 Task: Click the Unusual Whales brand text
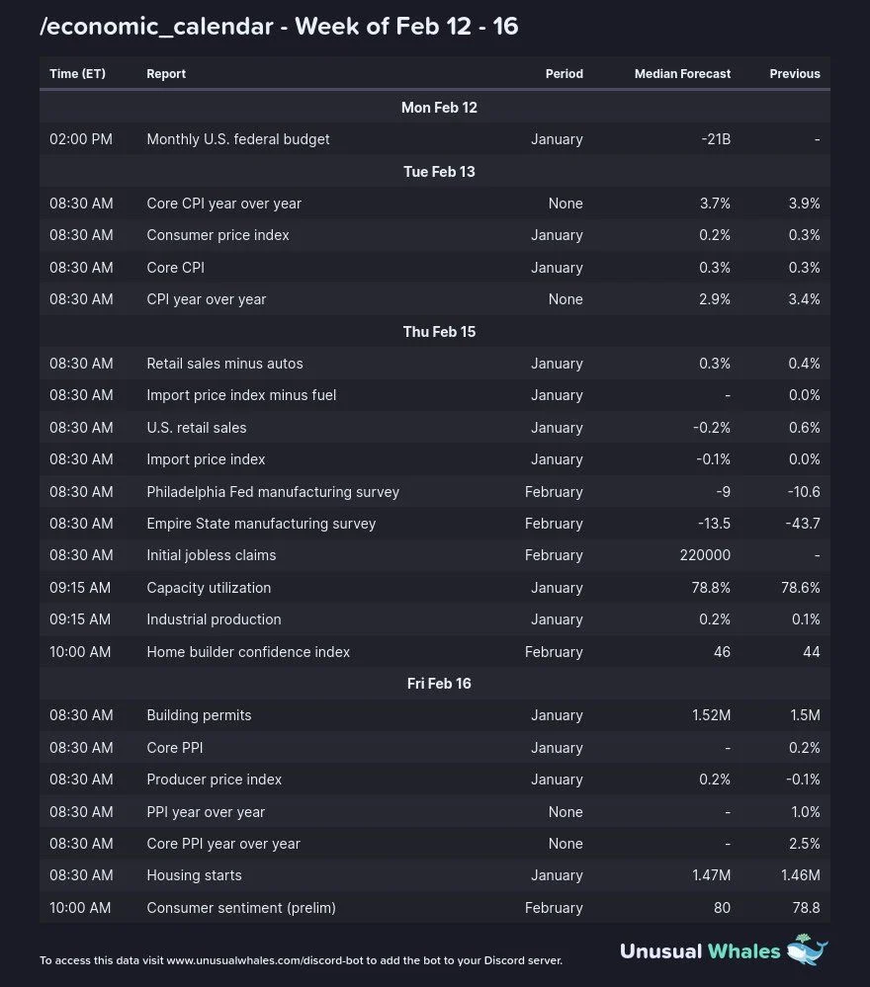700,951
